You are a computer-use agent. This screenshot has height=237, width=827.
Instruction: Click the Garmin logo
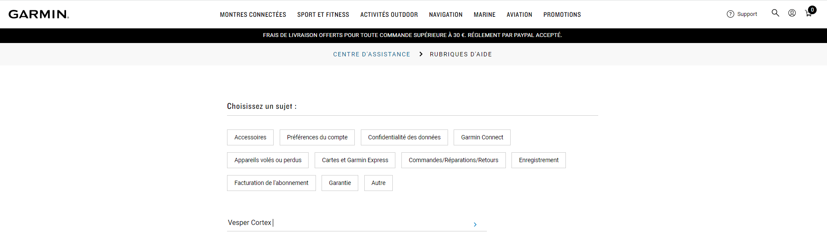pos(39,14)
